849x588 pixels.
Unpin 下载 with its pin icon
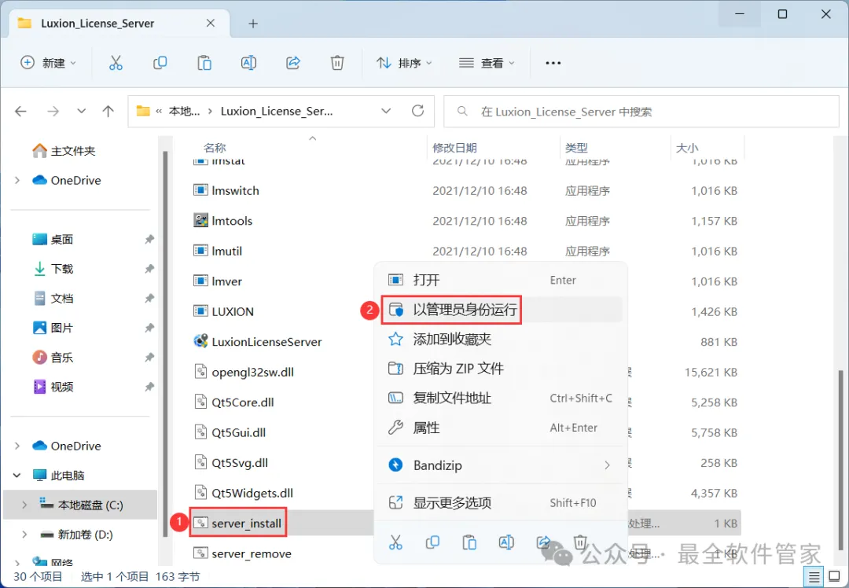coord(149,269)
